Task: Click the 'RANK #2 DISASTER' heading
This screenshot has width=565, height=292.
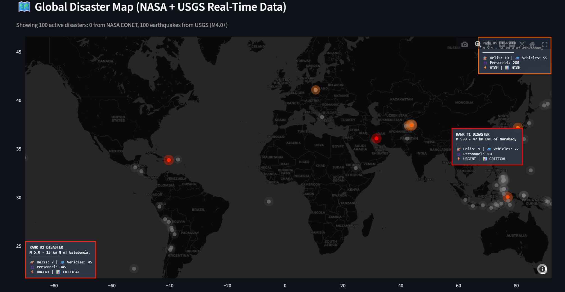Action: click(x=46, y=247)
